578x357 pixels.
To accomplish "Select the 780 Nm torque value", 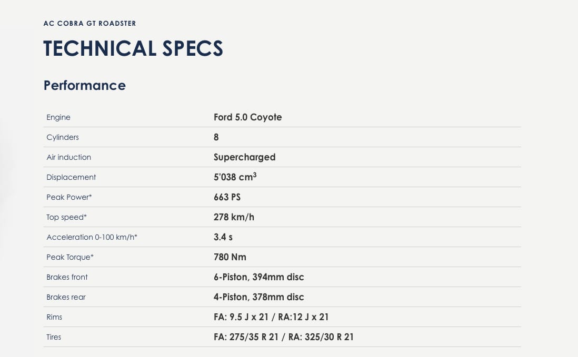I will pyautogui.click(x=230, y=257).
